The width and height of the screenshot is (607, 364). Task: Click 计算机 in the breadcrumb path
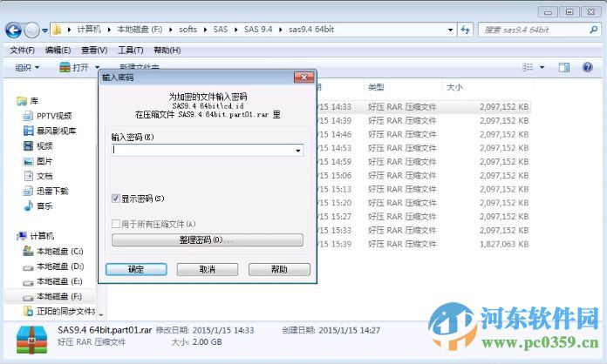coord(89,30)
